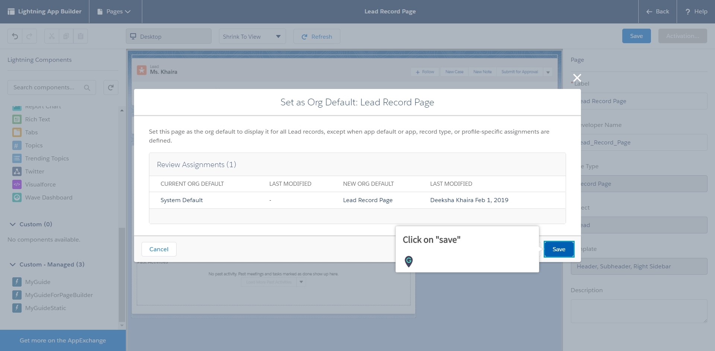
Task: Click Save in the Org Default dialog
Action: tap(559, 249)
